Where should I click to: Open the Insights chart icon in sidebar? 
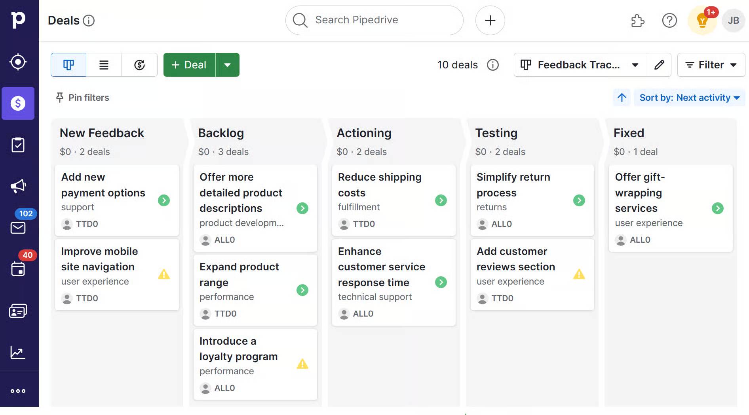tap(18, 352)
